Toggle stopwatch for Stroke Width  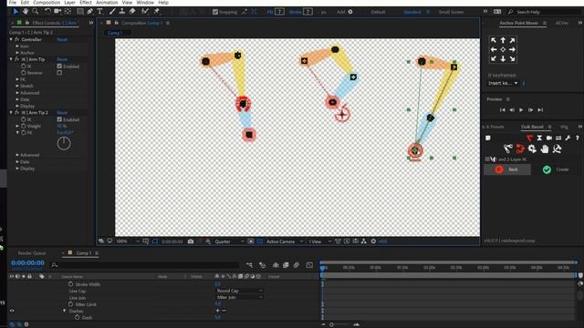click(70, 284)
